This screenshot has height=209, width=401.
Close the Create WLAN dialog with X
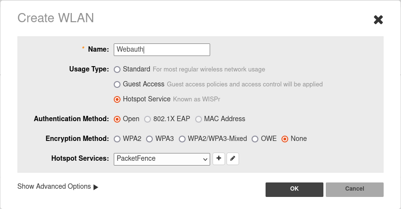378,20
